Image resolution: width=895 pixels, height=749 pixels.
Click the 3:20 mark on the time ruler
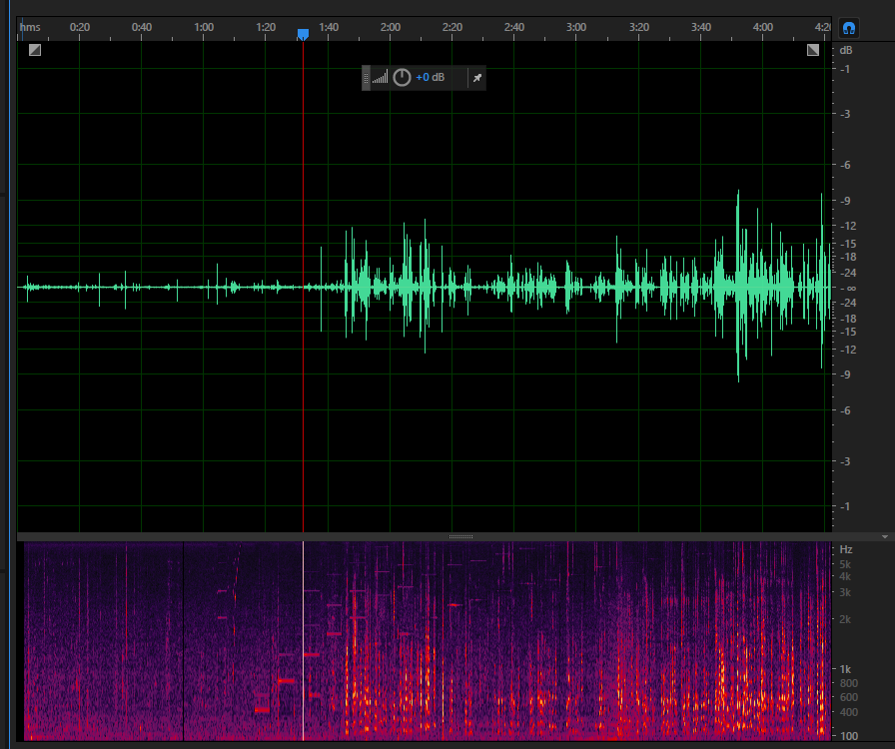click(639, 27)
